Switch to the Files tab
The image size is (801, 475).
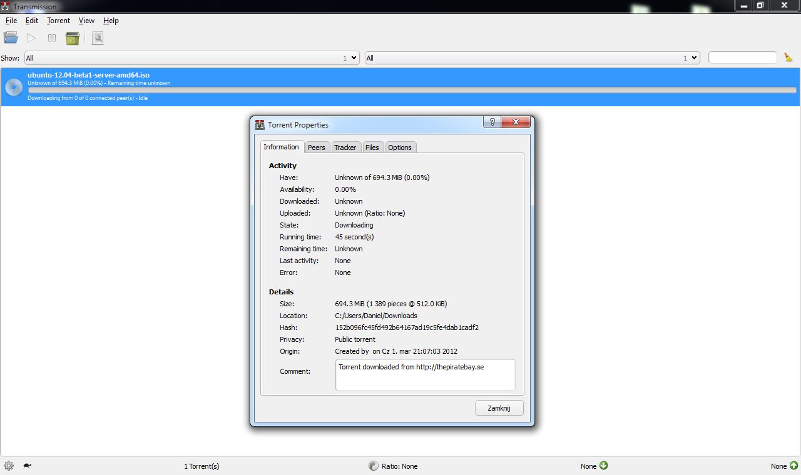click(x=372, y=147)
